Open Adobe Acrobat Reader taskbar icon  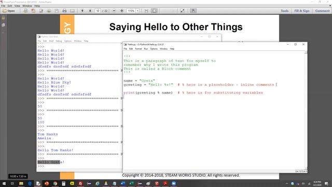tap(165, 183)
